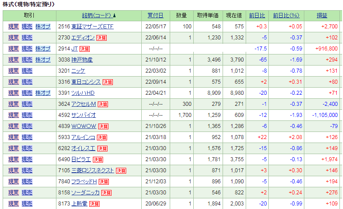
Task: Sort by 前日比(%) column header
Action: 286,15
